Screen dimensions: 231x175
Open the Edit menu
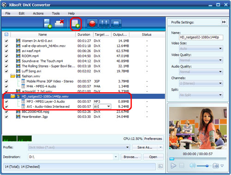click(x=22, y=13)
